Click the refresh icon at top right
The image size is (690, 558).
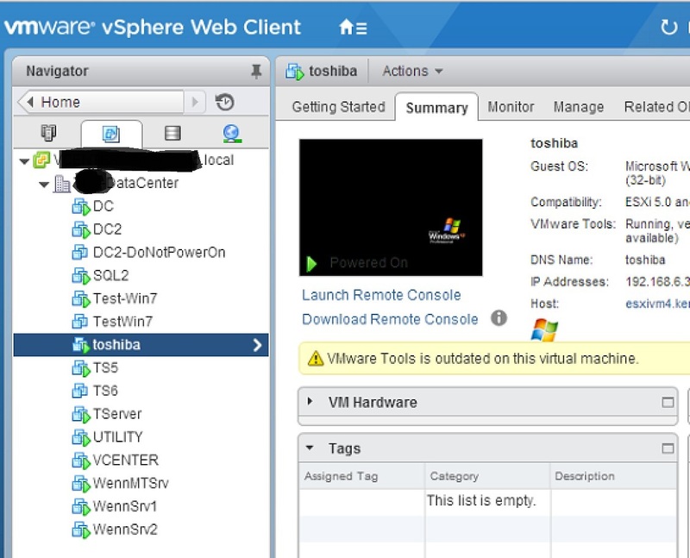click(x=671, y=27)
